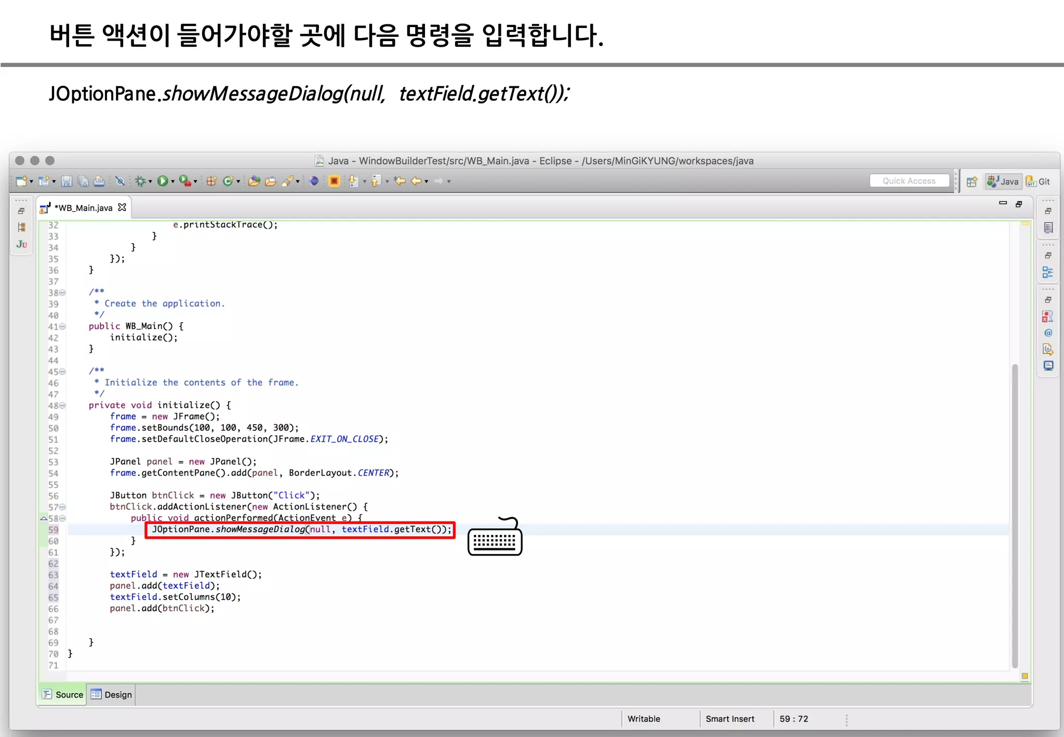Click the Save toolbar icon
Image resolution: width=1064 pixels, height=737 pixels.
click(x=66, y=181)
